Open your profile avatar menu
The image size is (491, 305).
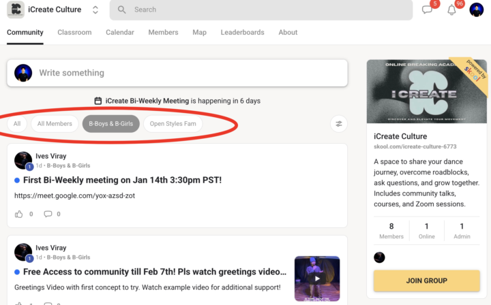coord(477,10)
